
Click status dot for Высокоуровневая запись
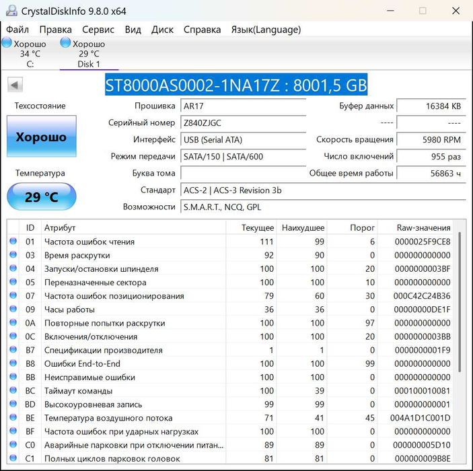point(13,404)
